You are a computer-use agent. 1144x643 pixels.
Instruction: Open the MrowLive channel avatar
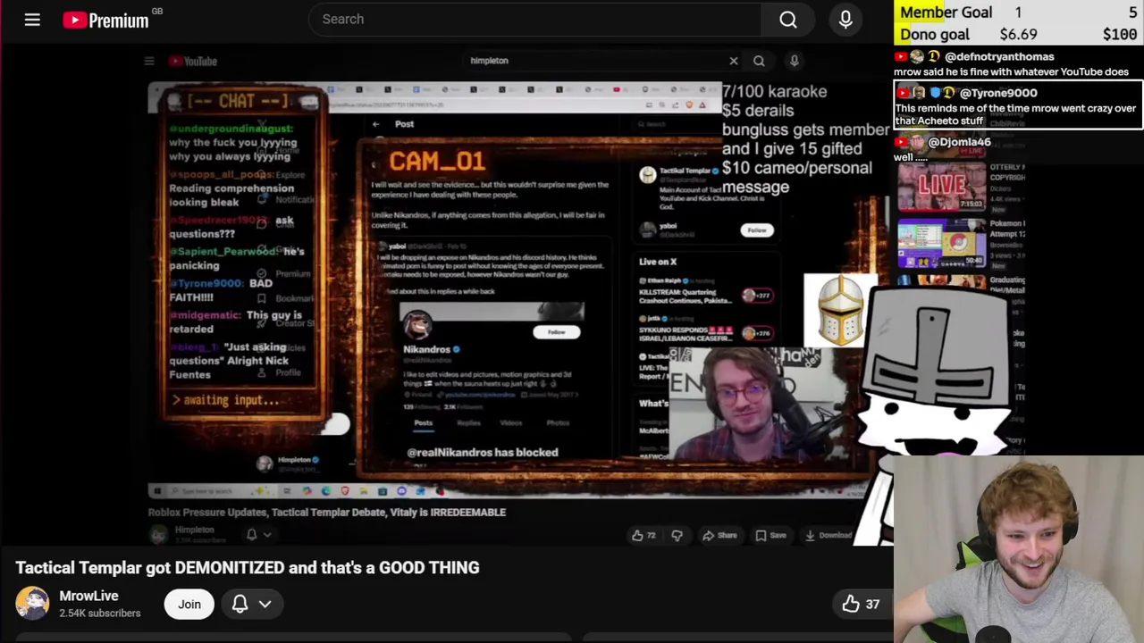(32, 604)
